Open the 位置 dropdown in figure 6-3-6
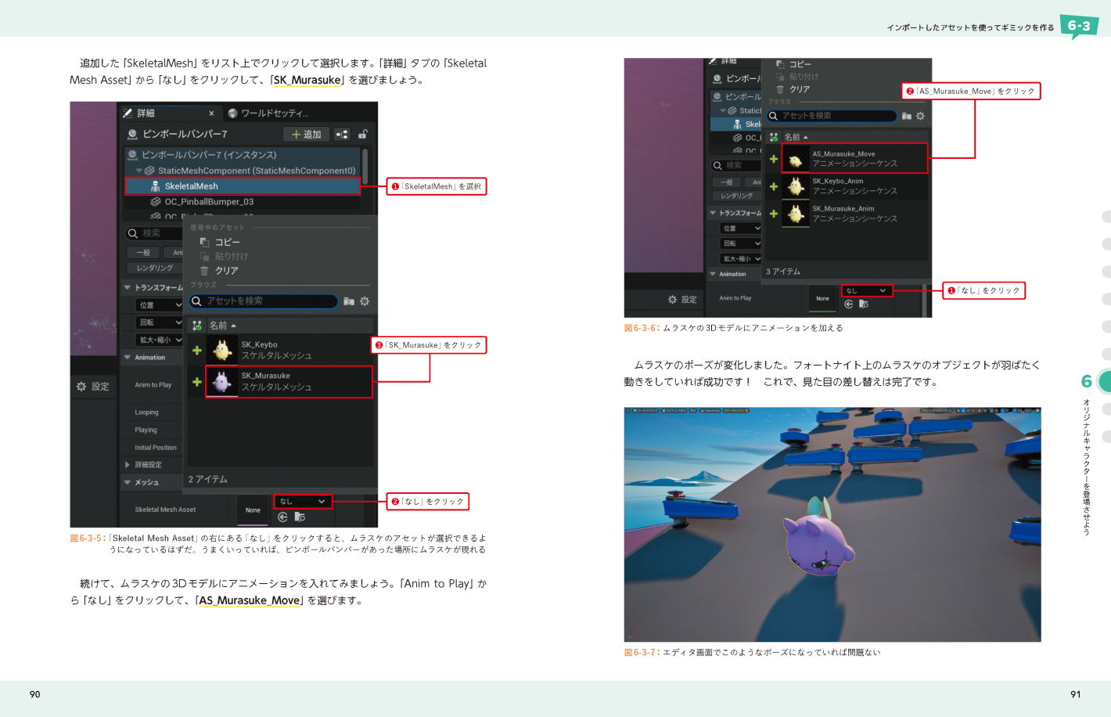Viewport: 1111px width, 717px height. point(740,228)
